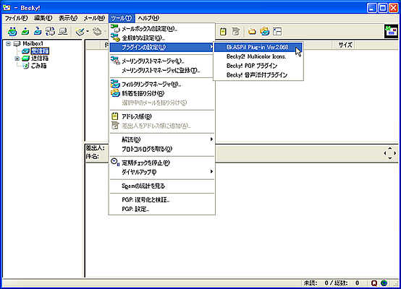This screenshot has height=289, width=401.
Task: Click the window layout toolbar icon
Action: (x=277, y=31)
